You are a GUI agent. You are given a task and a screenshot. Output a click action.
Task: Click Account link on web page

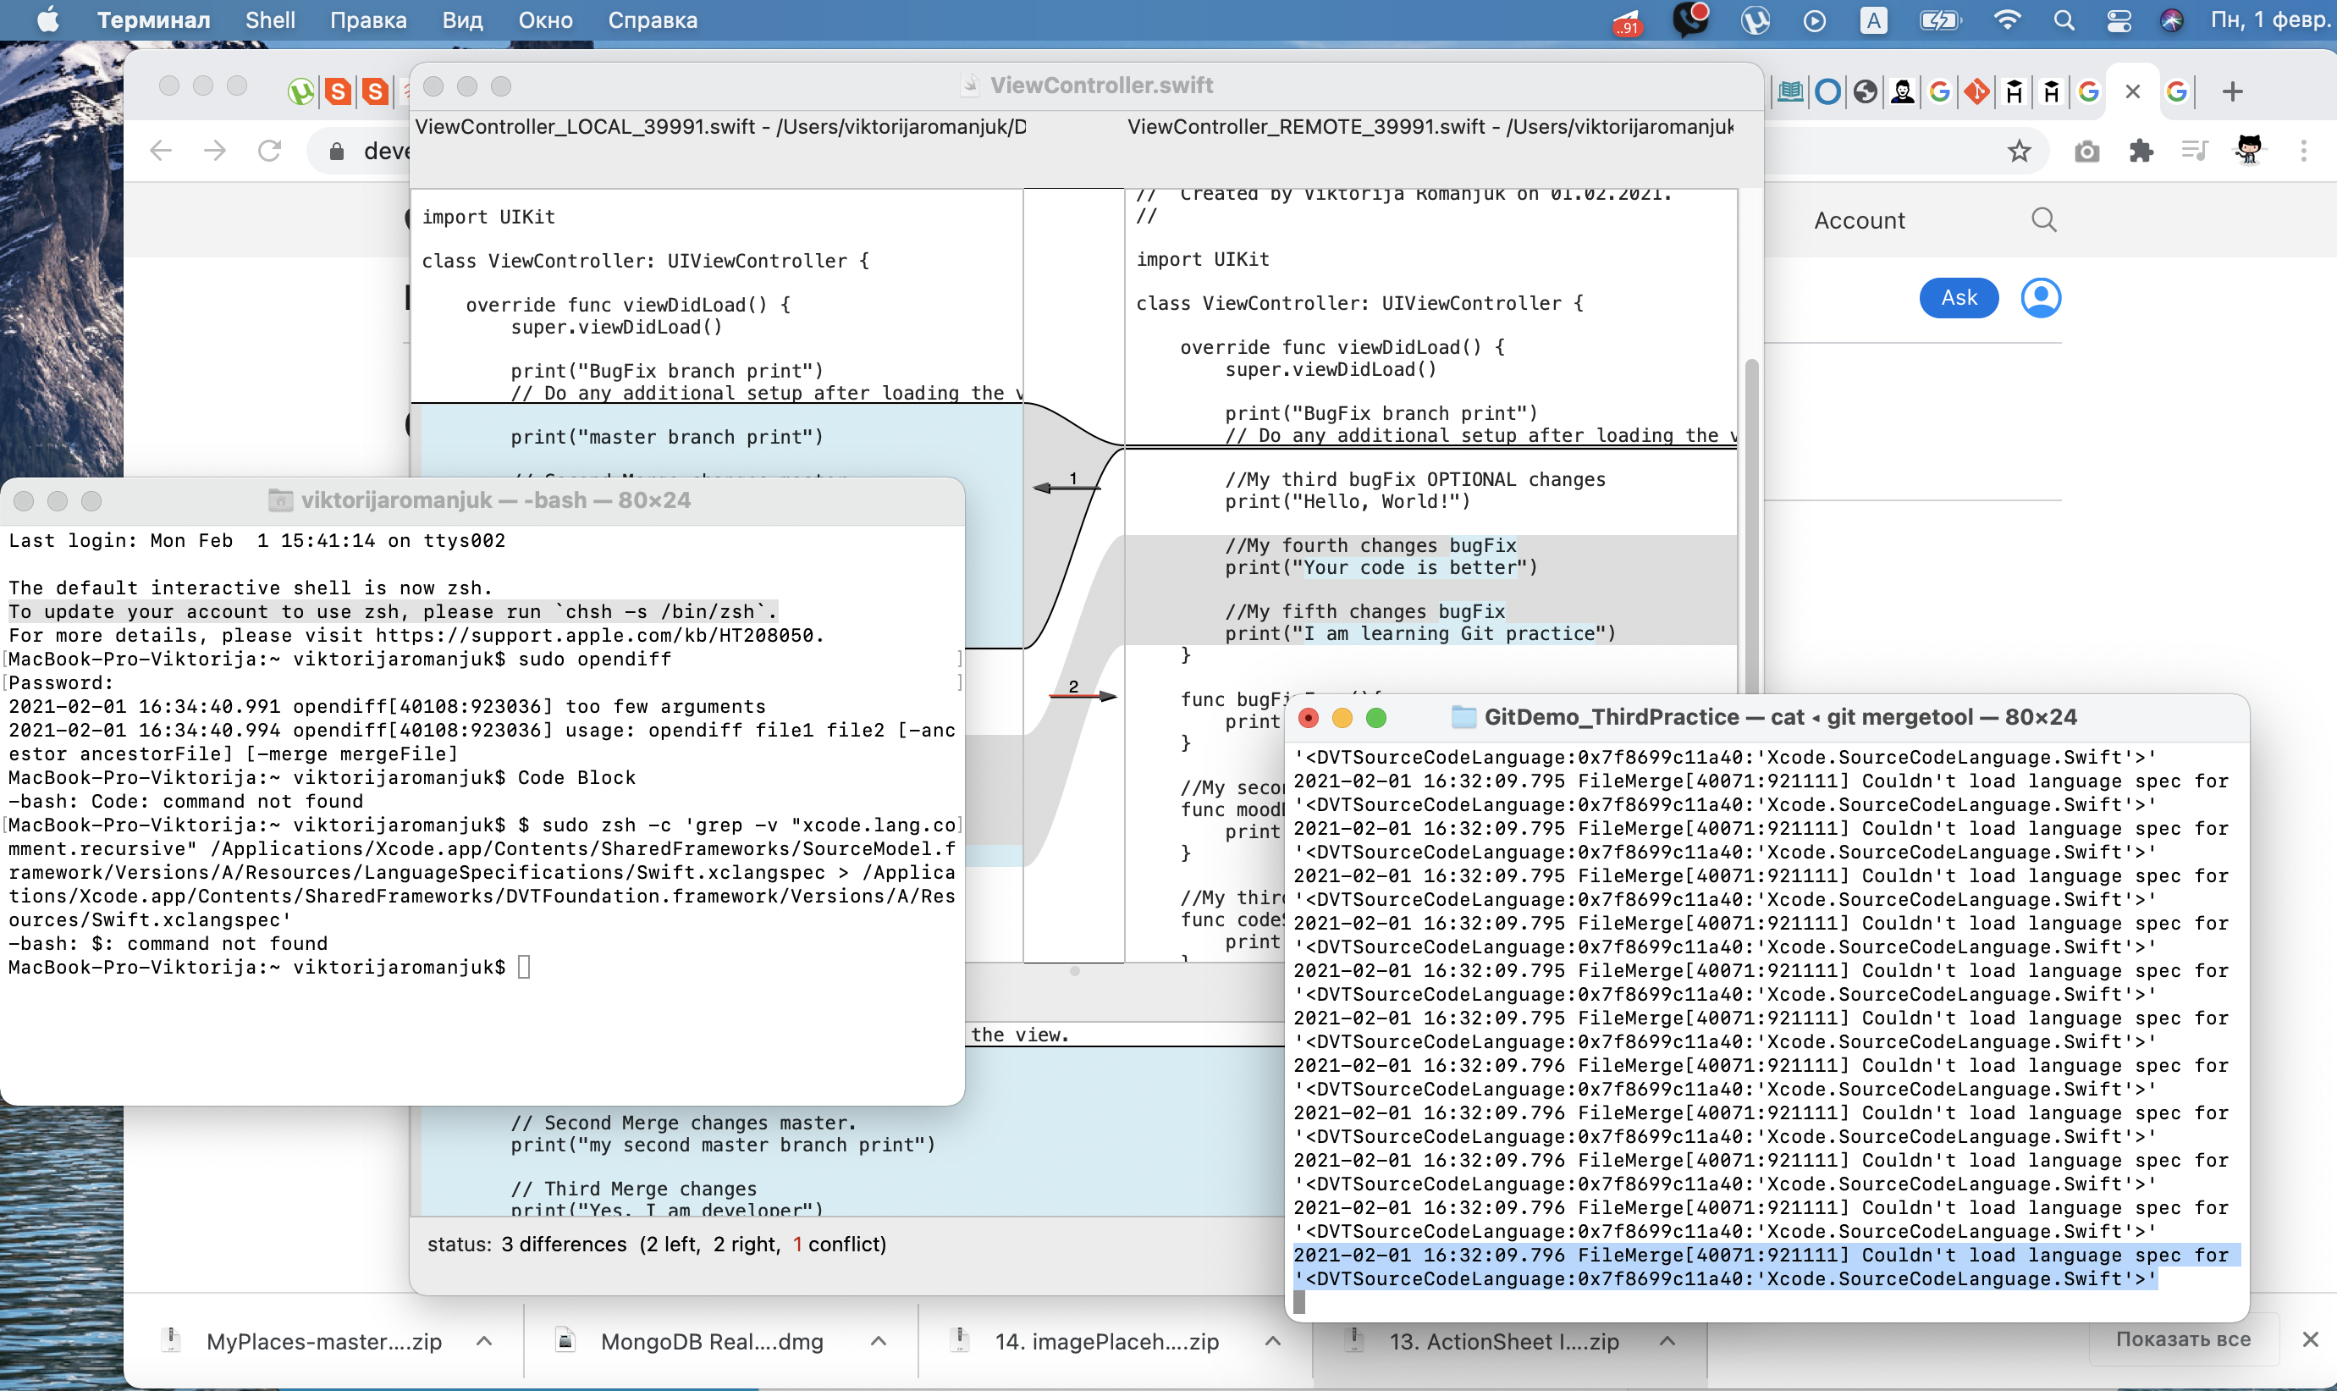[x=1859, y=220]
